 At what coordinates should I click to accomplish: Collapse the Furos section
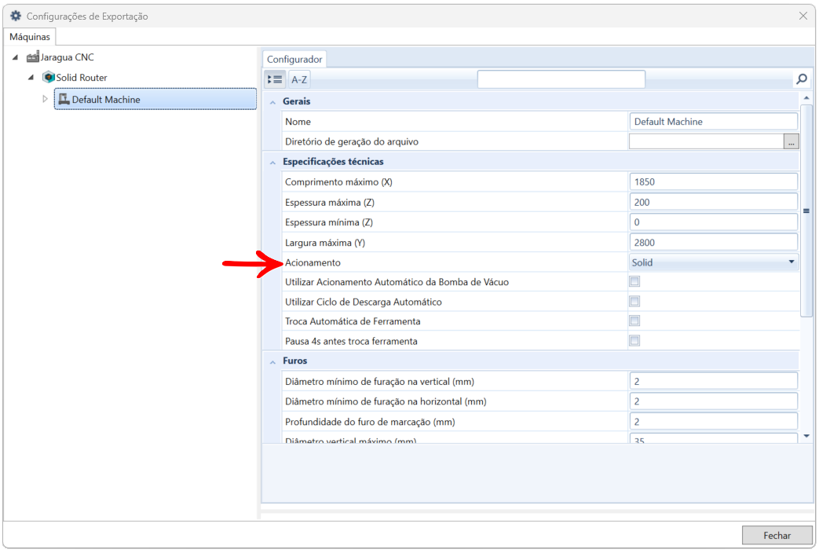coord(272,361)
